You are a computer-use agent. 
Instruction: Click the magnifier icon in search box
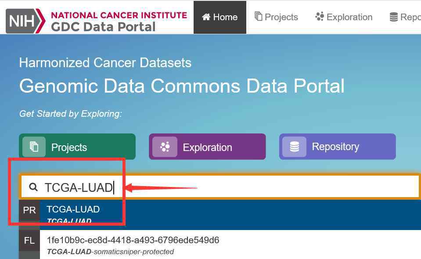point(33,187)
